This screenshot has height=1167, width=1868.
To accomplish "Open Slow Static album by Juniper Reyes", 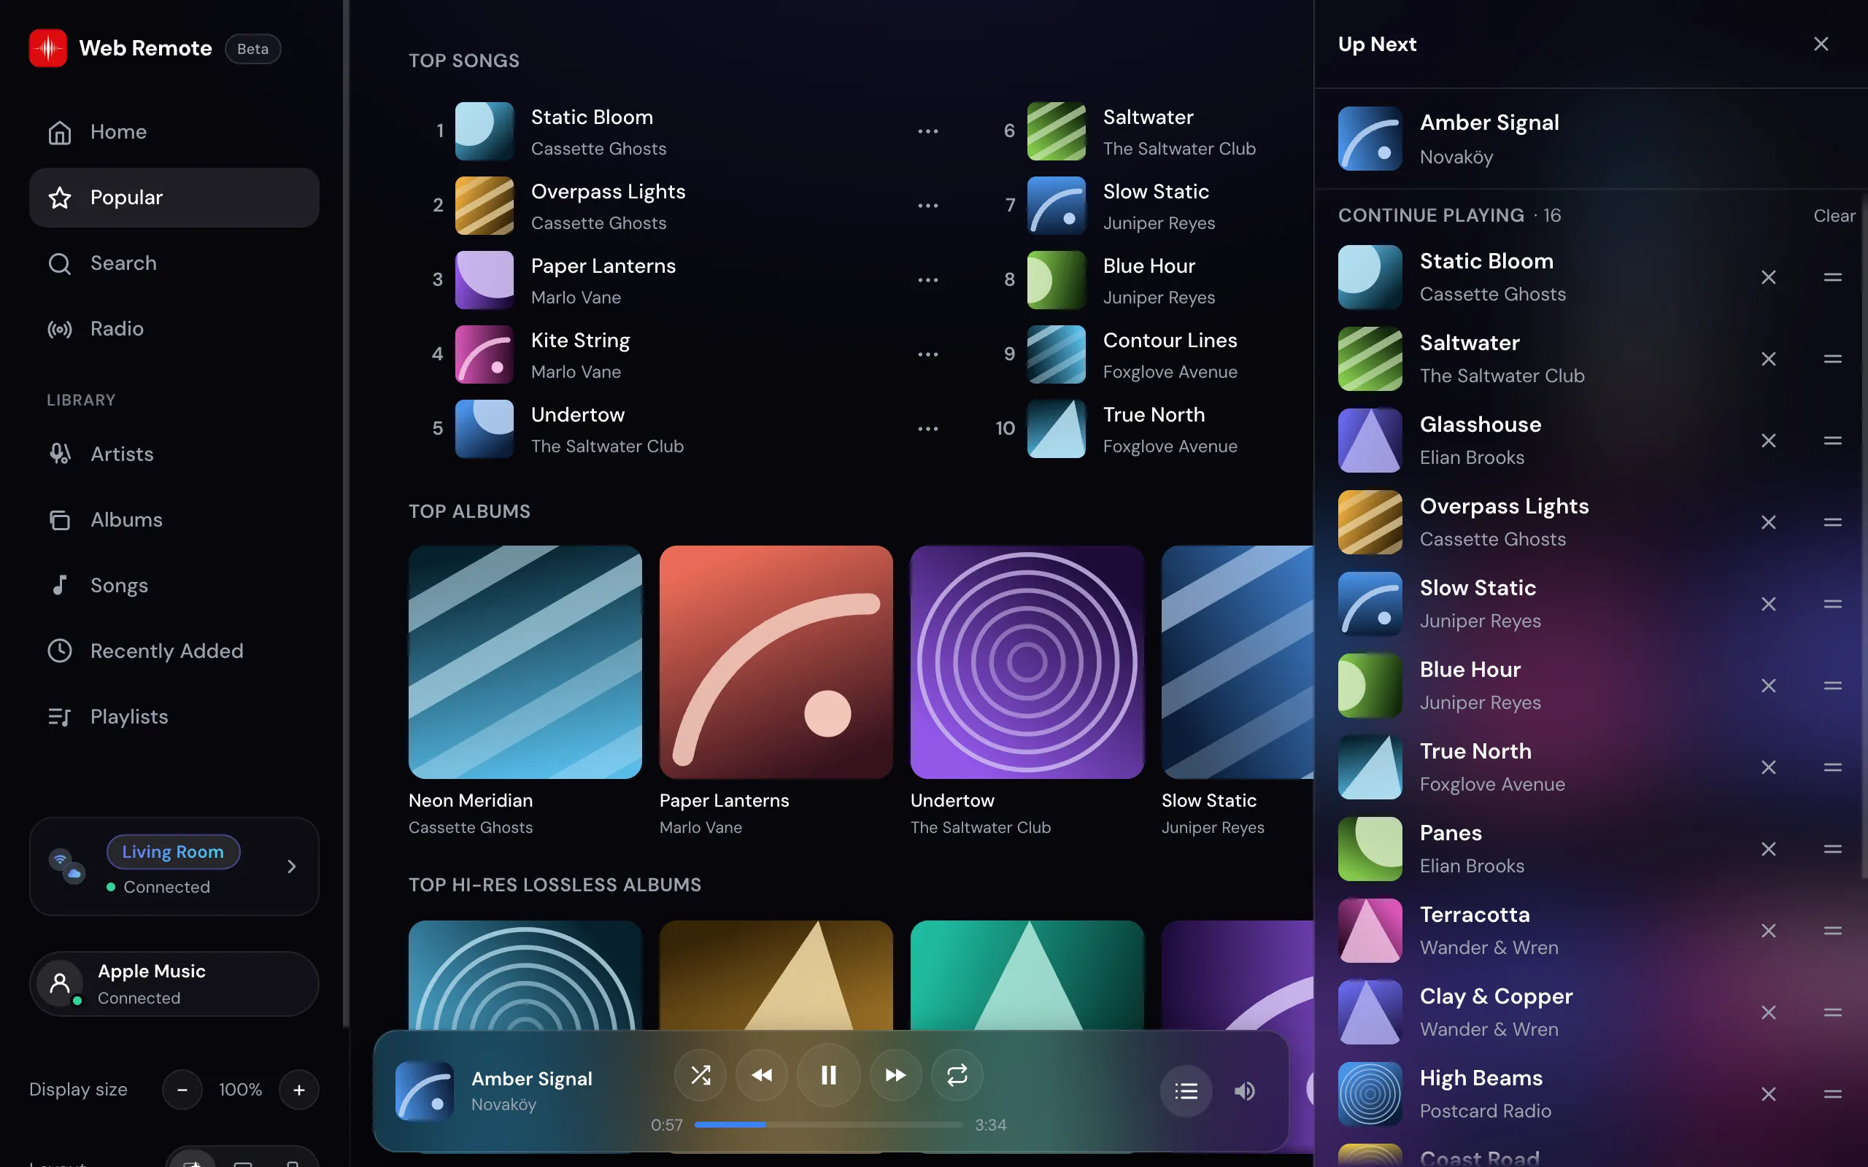I will [1238, 662].
